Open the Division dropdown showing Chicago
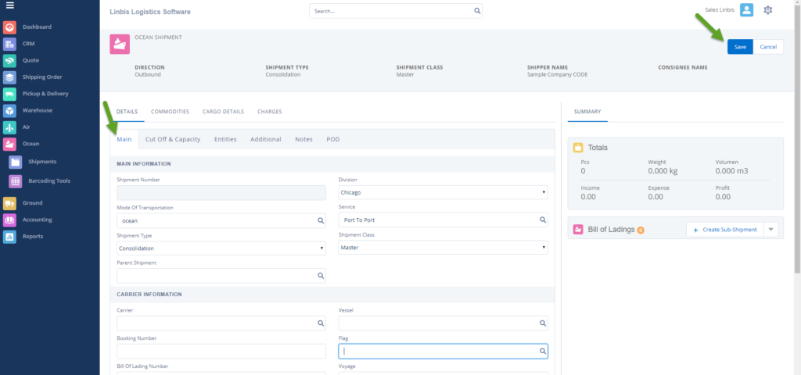Screen dimensions: 801x375 pyautogui.click(x=444, y=192)
